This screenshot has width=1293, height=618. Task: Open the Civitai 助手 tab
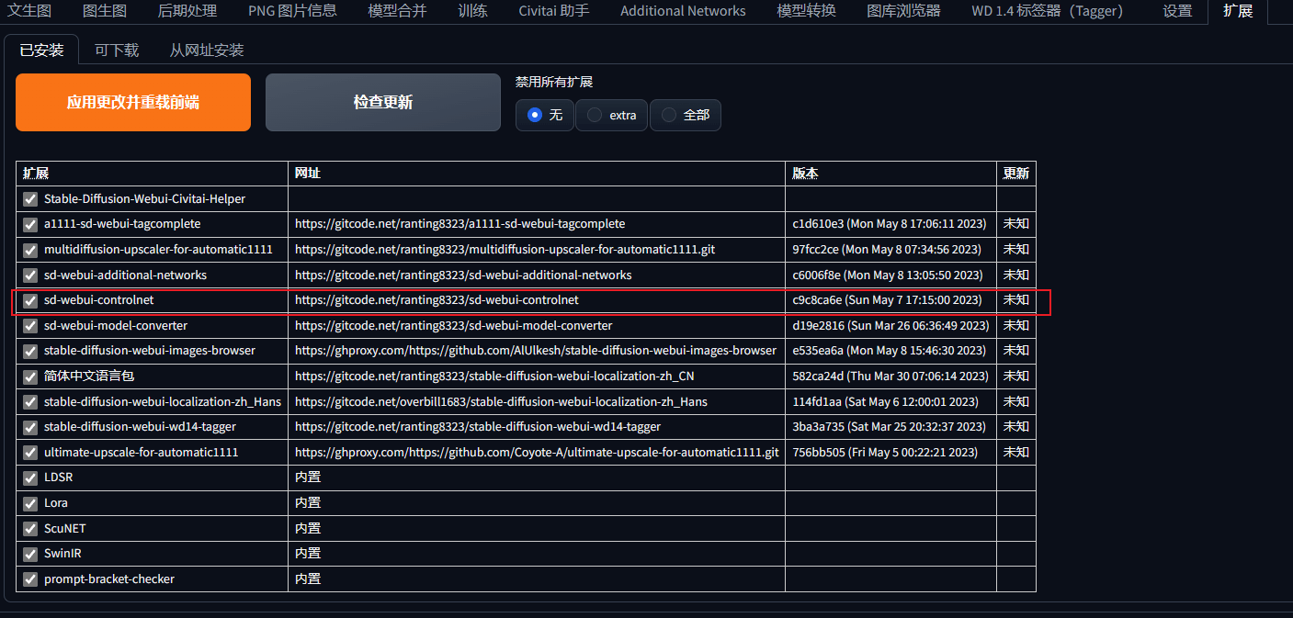click(554, 11)
